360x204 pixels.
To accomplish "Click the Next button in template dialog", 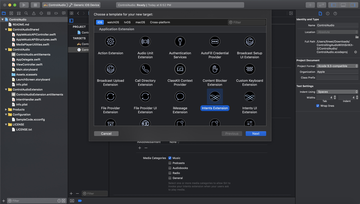I will tap(256, 134).
